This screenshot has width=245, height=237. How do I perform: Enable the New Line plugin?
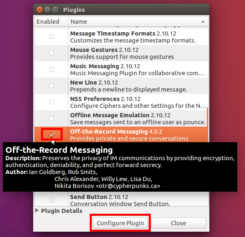tap(51, 85)
